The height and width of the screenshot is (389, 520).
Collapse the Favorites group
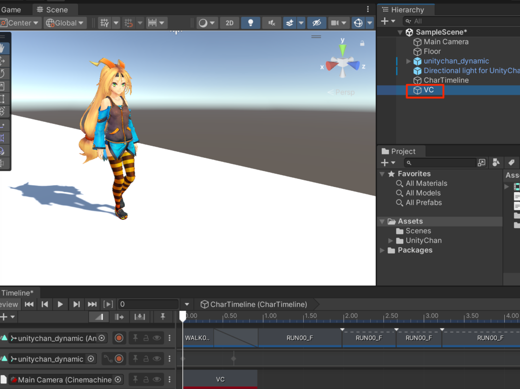click(x=382, y=174)
